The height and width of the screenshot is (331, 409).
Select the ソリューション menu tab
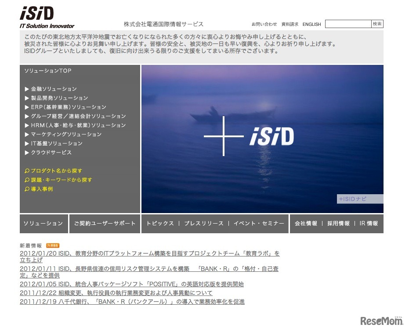click(44, 224)
